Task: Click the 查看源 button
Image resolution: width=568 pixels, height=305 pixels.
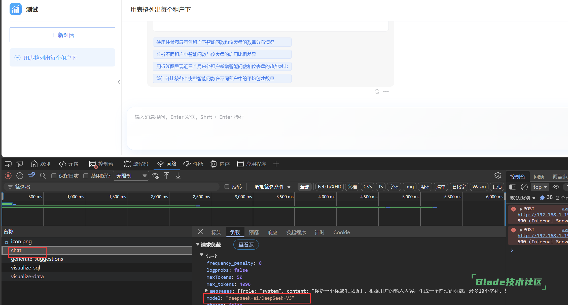Action: tap(246, 245)
